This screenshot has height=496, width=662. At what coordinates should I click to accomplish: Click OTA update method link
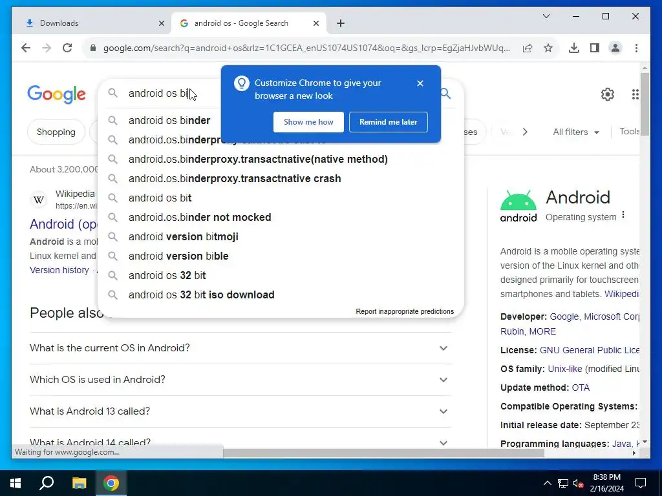click(581, 387)
